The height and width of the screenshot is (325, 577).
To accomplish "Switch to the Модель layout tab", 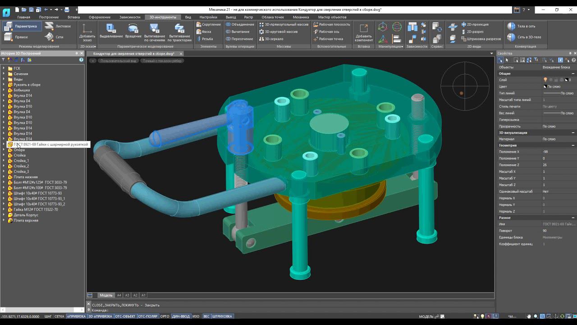I will pyautogui.click(x=106, y=295).
